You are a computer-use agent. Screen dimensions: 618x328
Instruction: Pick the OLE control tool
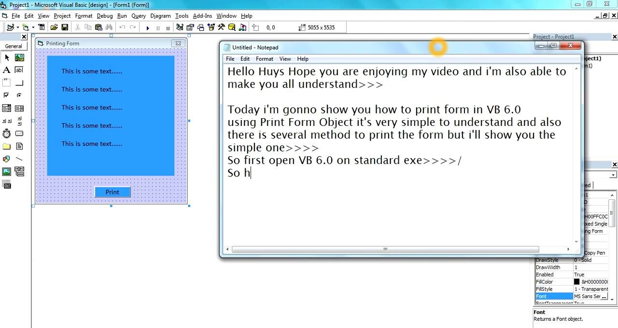pos(7,184)
